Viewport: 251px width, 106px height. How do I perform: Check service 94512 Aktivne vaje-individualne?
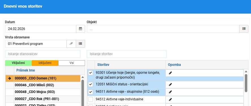coord(91,99)
